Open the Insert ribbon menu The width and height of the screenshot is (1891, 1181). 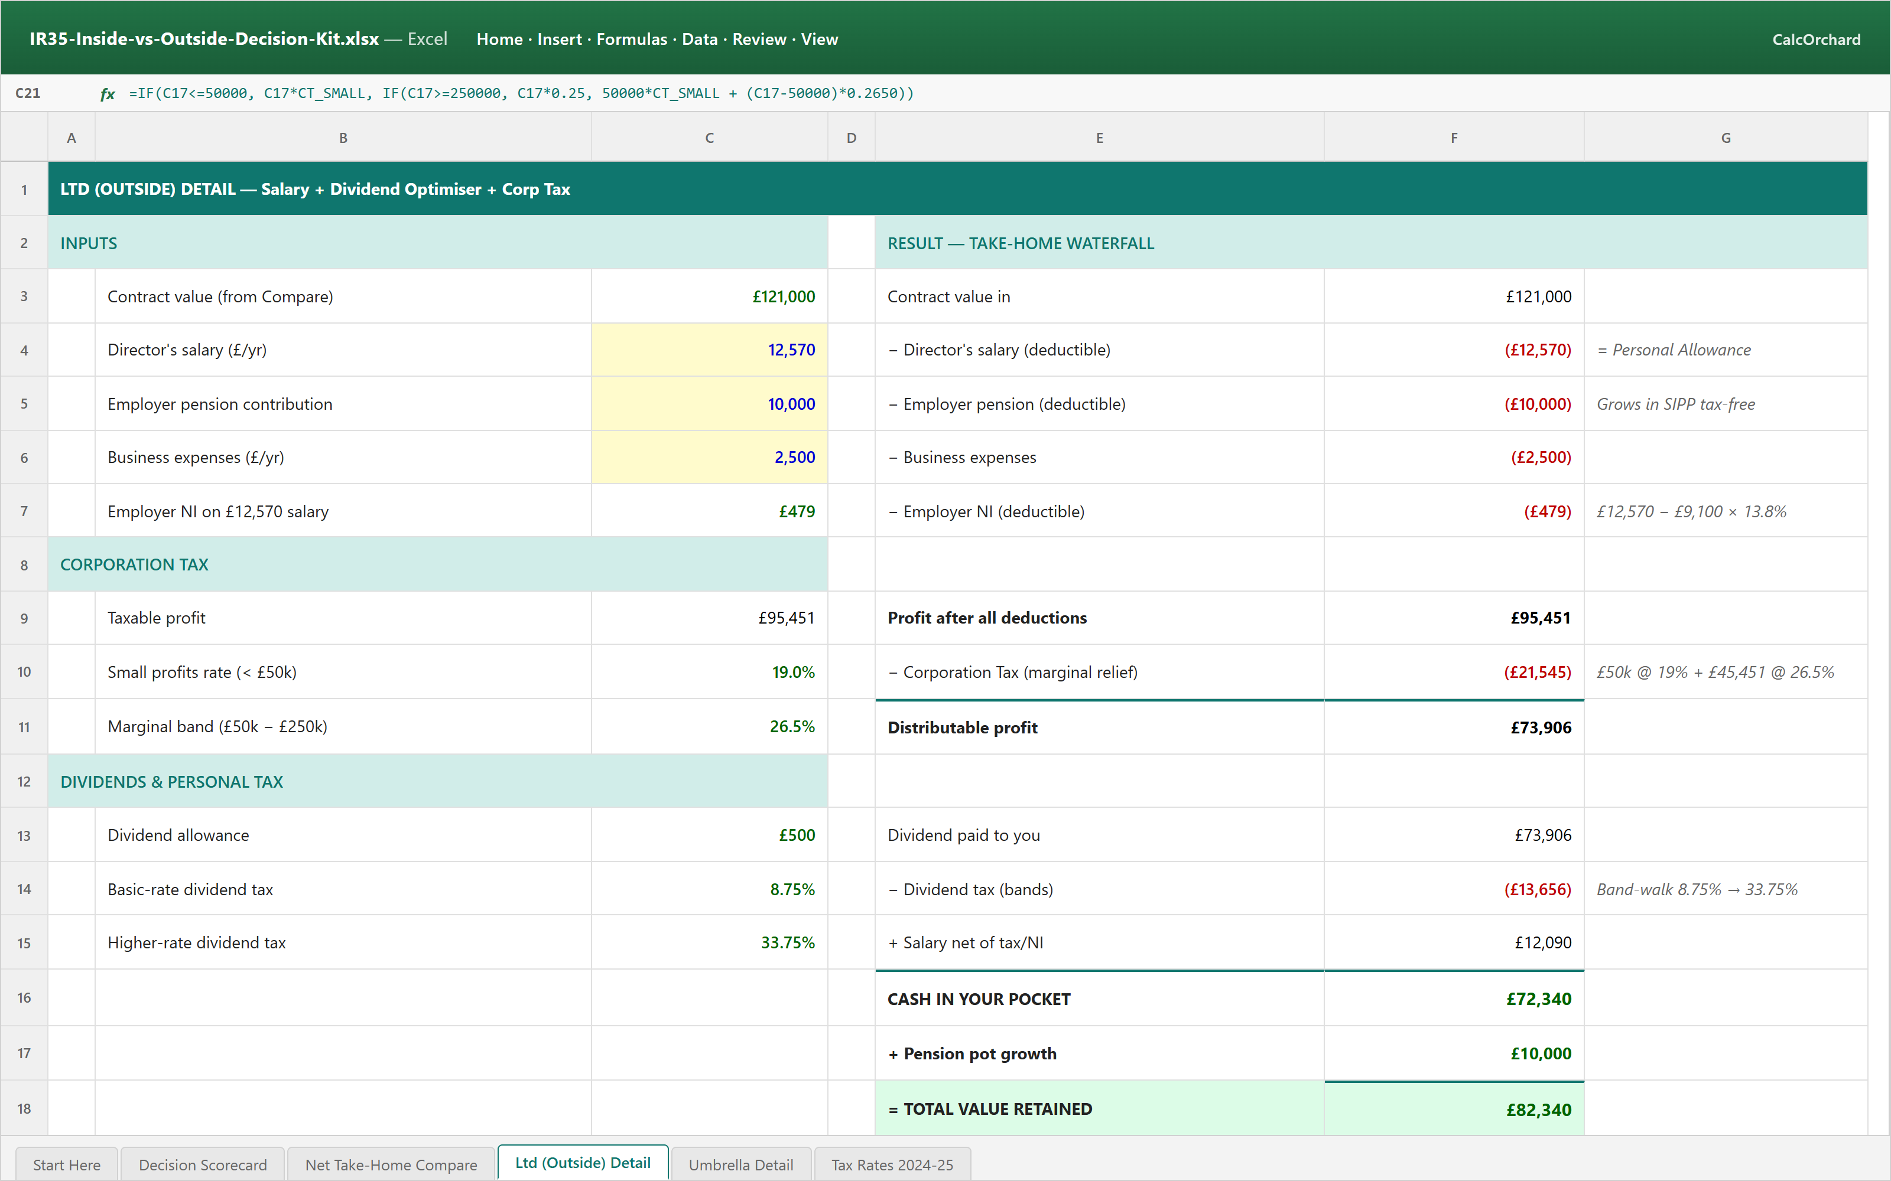coord(560,39)
